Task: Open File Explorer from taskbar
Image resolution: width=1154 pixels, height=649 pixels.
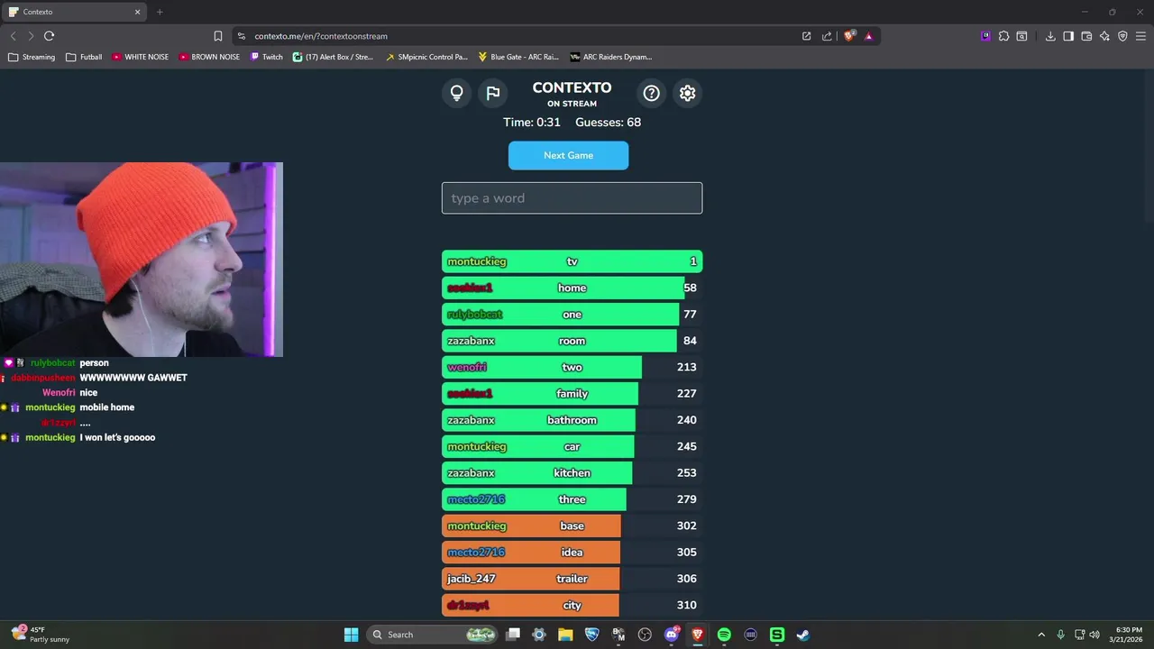Action: pos(565,635)
